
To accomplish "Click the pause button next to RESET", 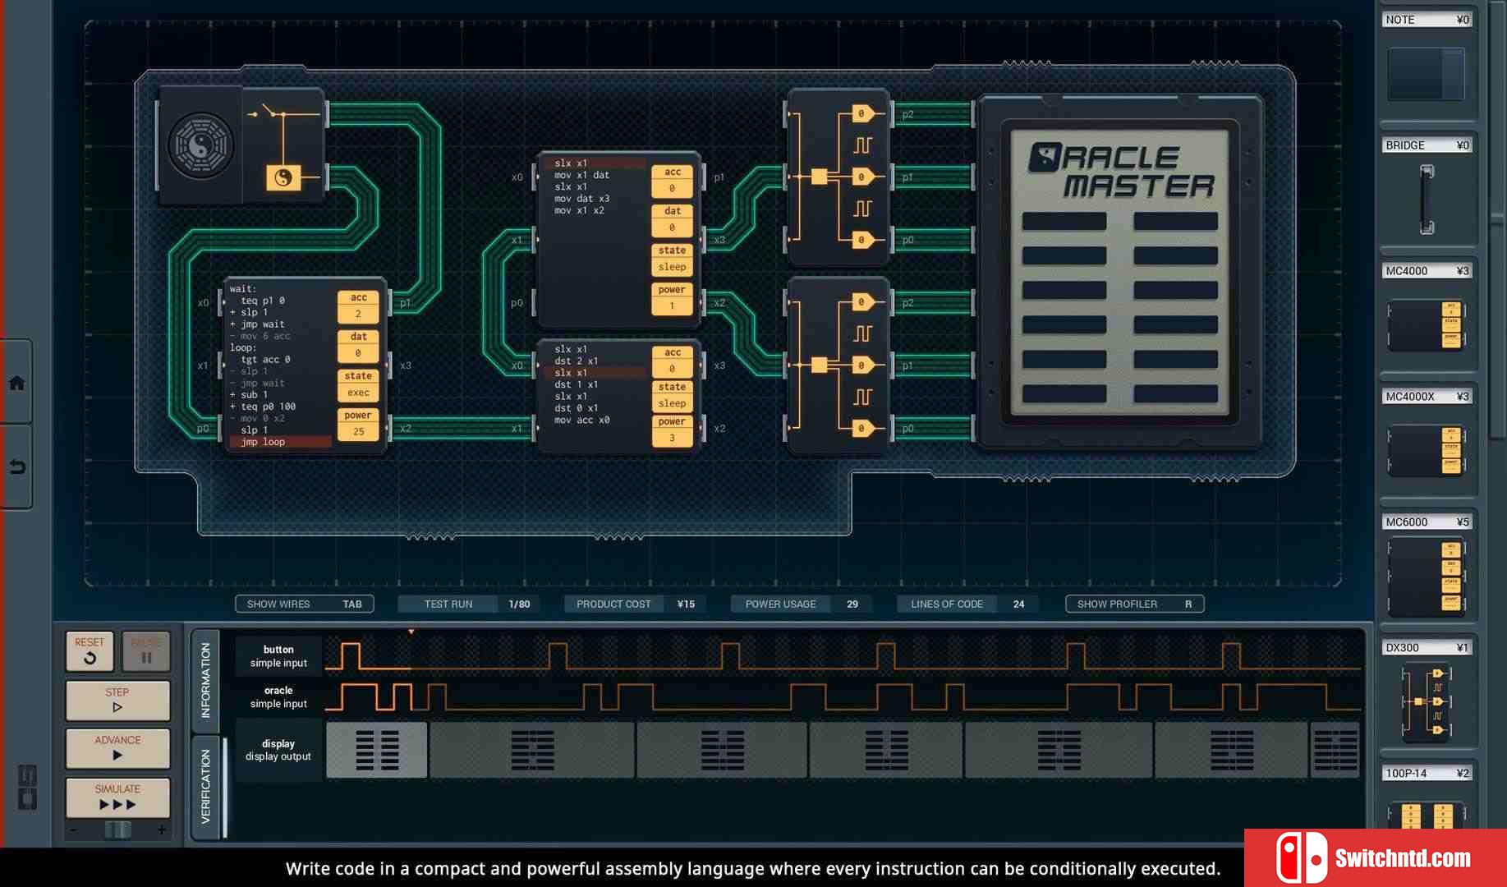I will tap(146, 650).
